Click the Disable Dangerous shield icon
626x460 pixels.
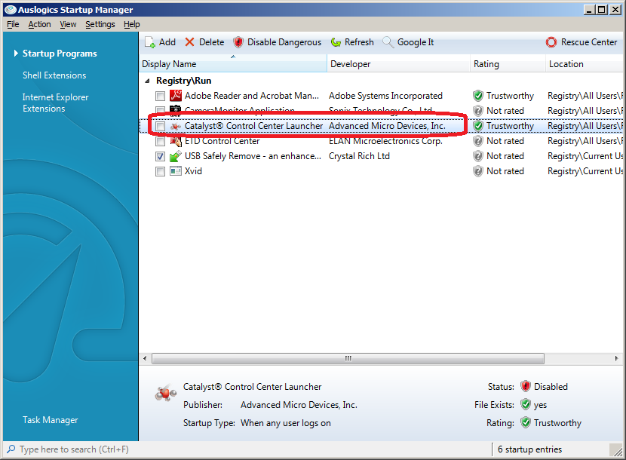pyautogui.click(x=238, y=42)
